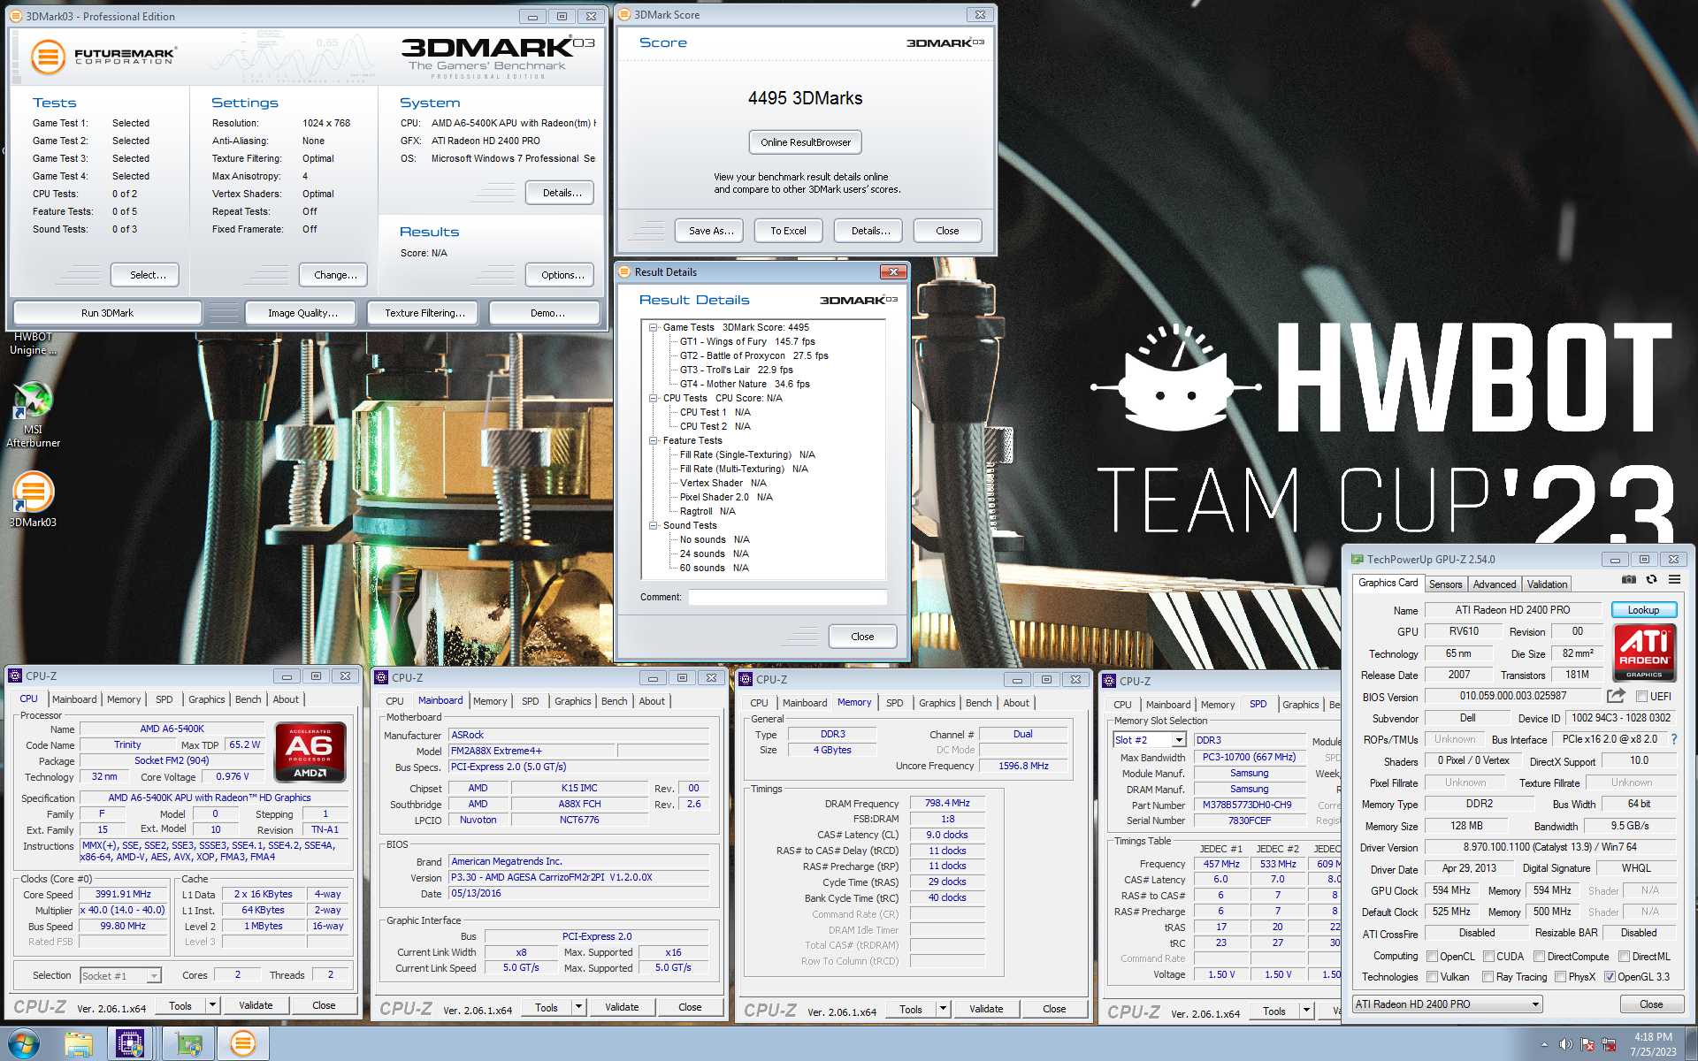
Task: Open the 3DMark03 desktop shortcut
Action: (33, 499)
